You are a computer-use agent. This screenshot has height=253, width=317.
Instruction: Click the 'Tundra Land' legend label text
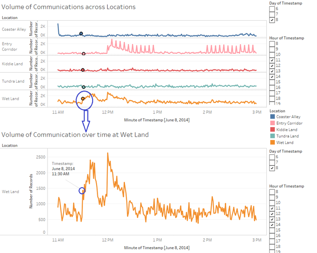[x=288, y=136]
